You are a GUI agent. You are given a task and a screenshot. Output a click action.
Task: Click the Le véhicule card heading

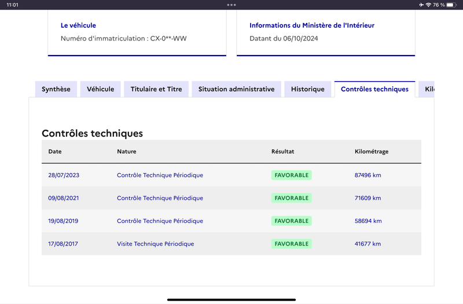(78, 25)
